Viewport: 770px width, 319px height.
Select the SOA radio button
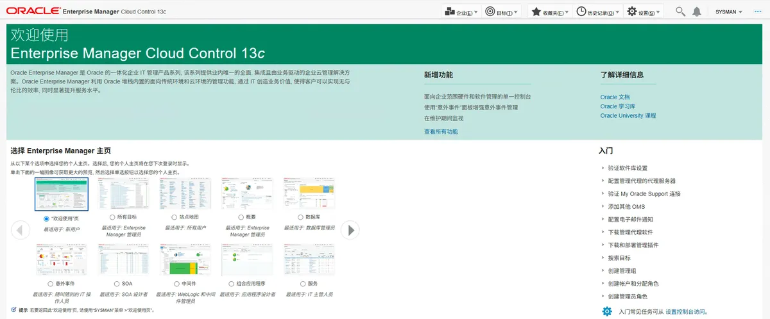[x=116, y=283]
